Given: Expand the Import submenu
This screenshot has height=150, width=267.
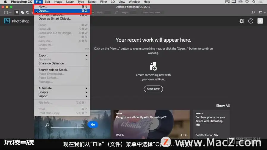Looking at the screenshot, I should pos(62,96).
